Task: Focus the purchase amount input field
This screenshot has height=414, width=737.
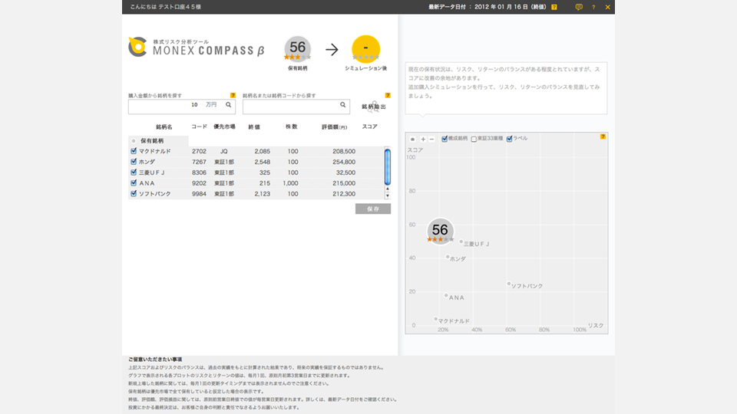Action: click(x=182, y=107)
